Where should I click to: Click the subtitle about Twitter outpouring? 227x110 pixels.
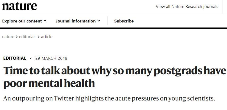tap(109, 99)
